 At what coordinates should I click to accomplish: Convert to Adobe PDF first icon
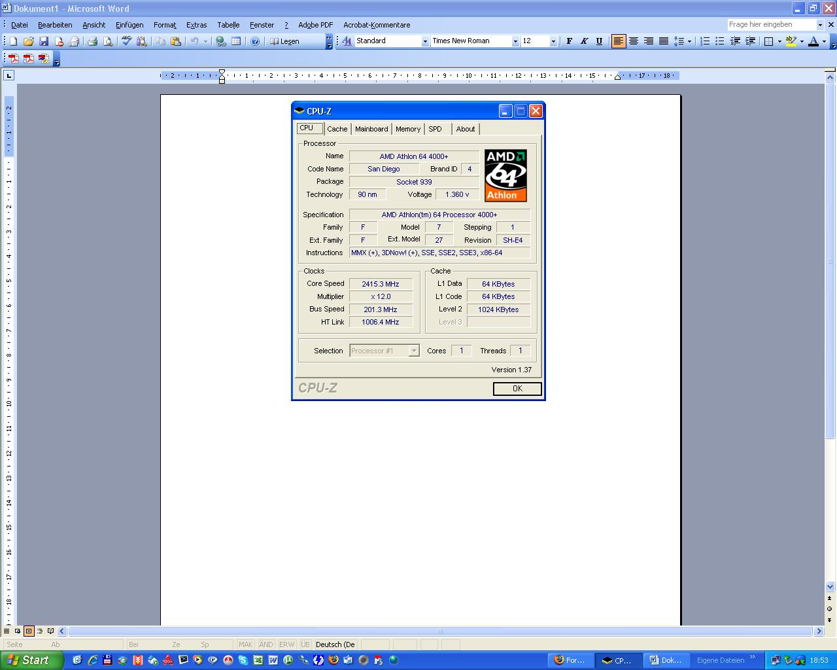[13, 59]
